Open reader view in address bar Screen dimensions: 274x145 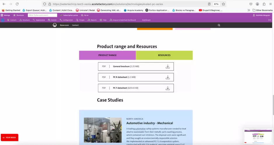pyautogui.click(x=209, y=4)
